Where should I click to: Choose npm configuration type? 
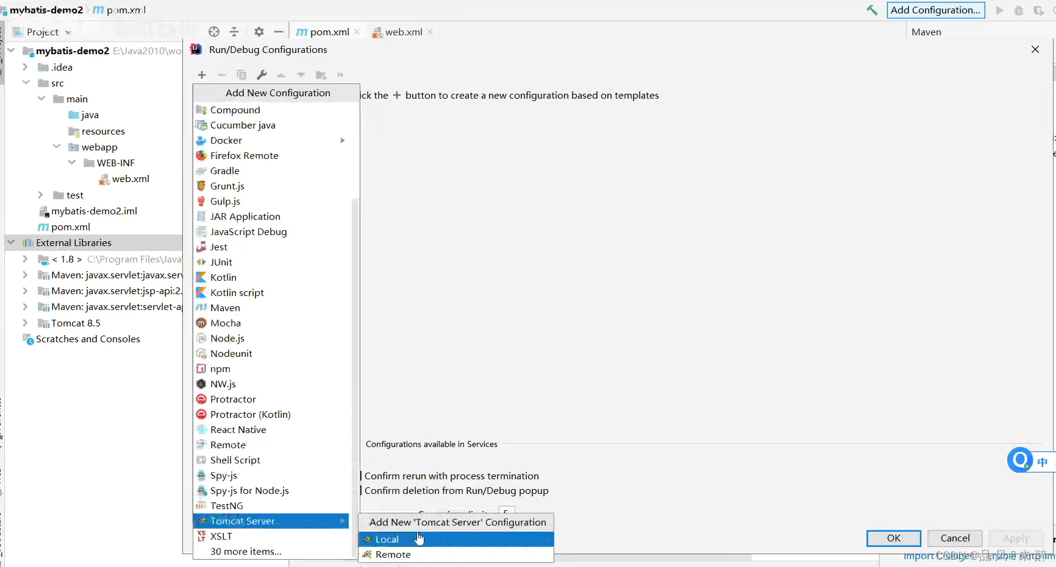271,368
